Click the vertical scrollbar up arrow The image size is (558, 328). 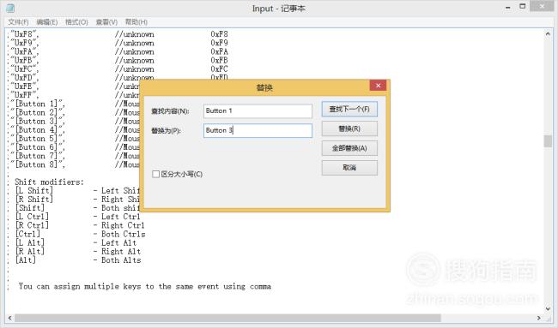click(x=548, y=34)
